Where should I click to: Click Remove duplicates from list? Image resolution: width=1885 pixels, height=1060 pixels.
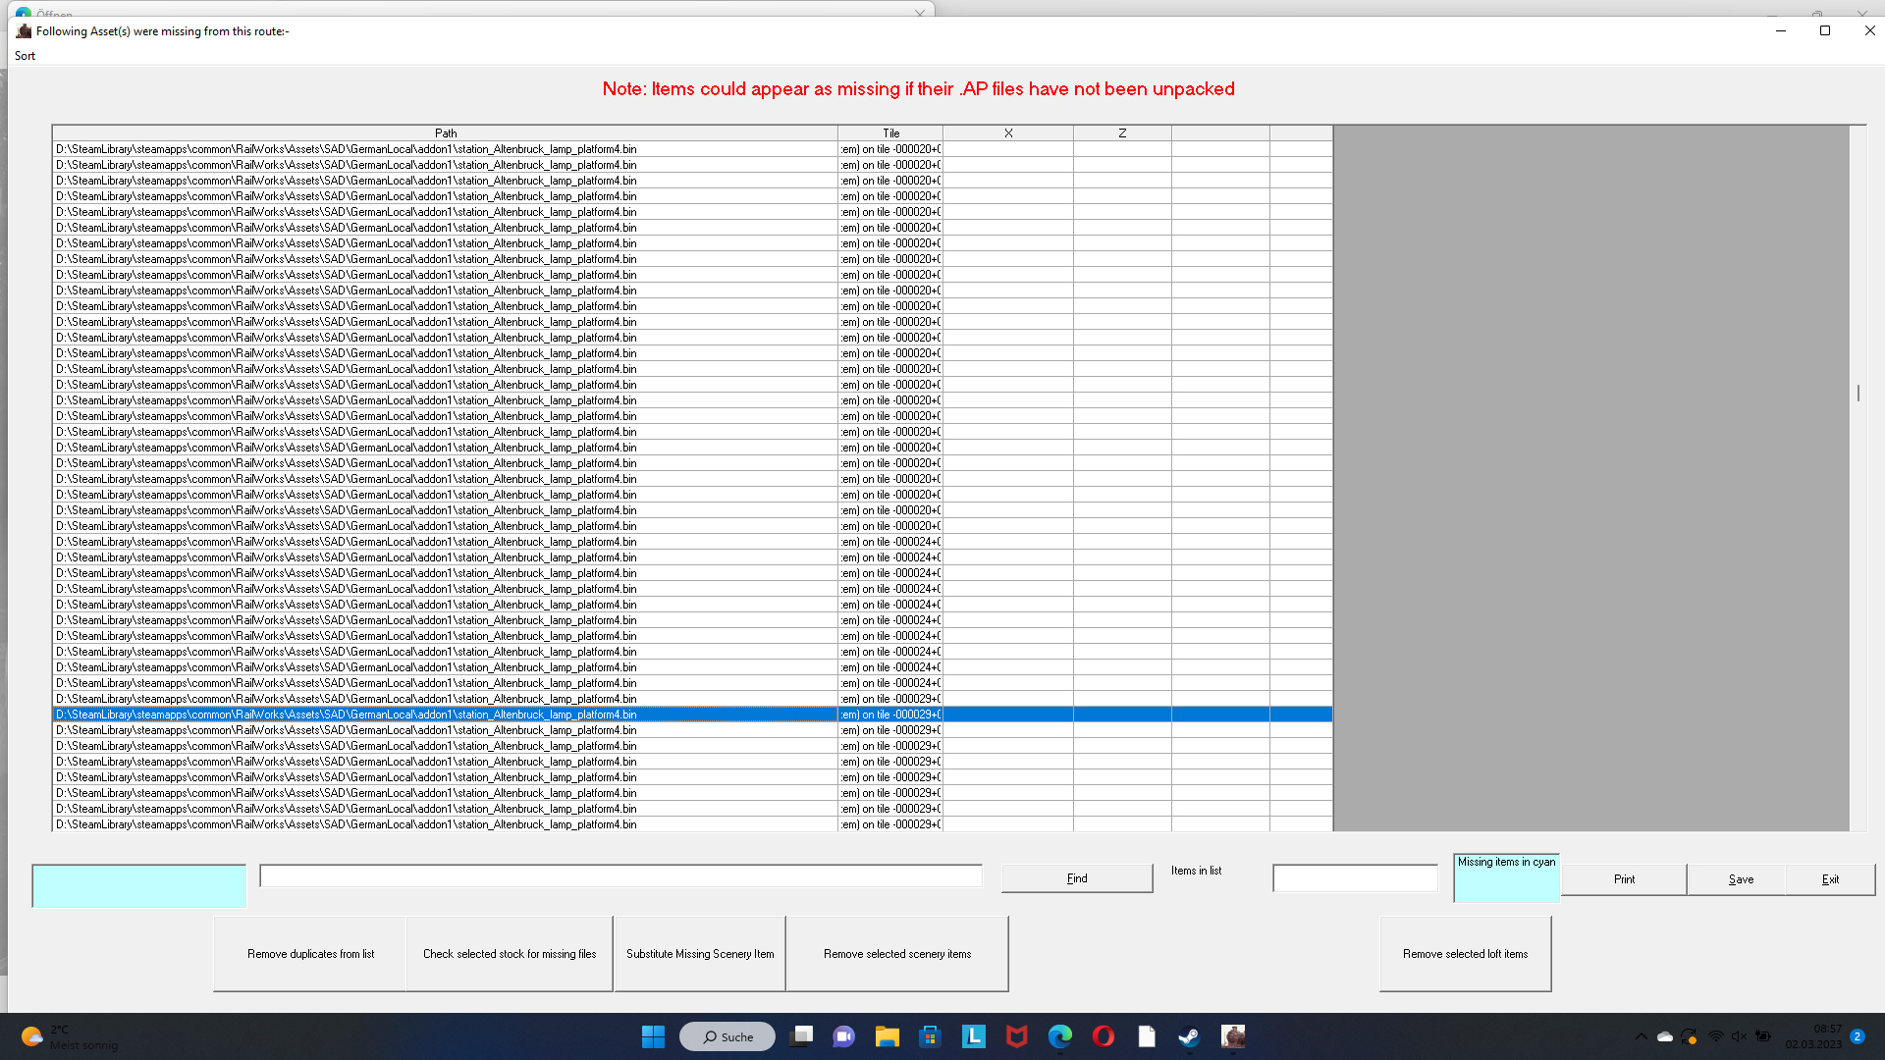point(310,954)
